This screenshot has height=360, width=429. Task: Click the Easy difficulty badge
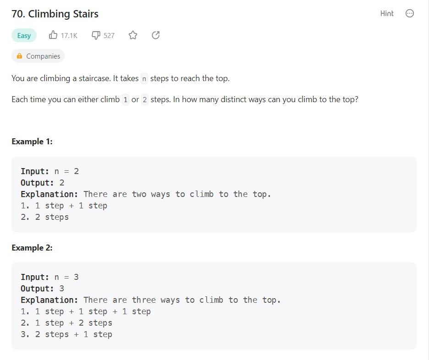click(23, 35)
